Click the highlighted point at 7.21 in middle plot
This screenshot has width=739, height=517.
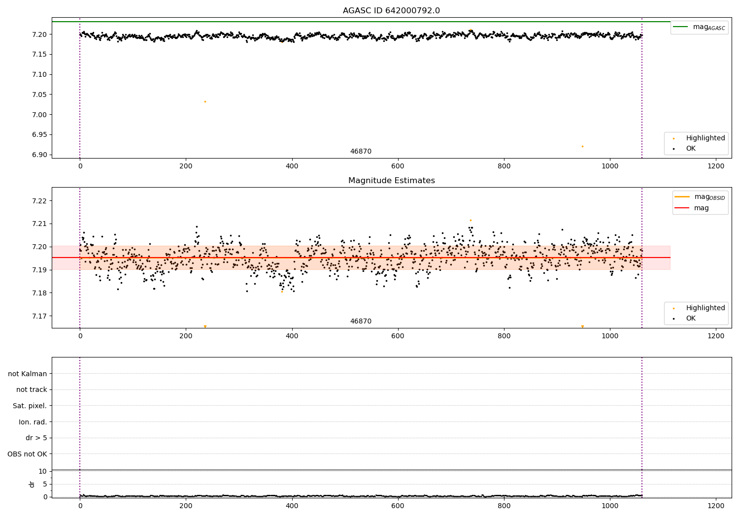[470, 220]
